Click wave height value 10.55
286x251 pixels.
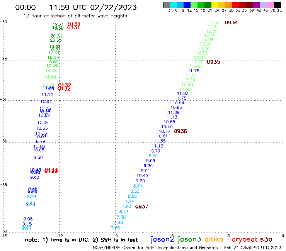(42, 128)
